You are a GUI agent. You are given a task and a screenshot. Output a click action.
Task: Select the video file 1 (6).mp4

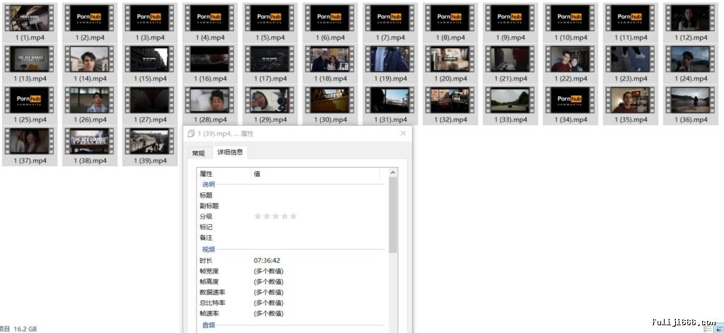(331, 23)
